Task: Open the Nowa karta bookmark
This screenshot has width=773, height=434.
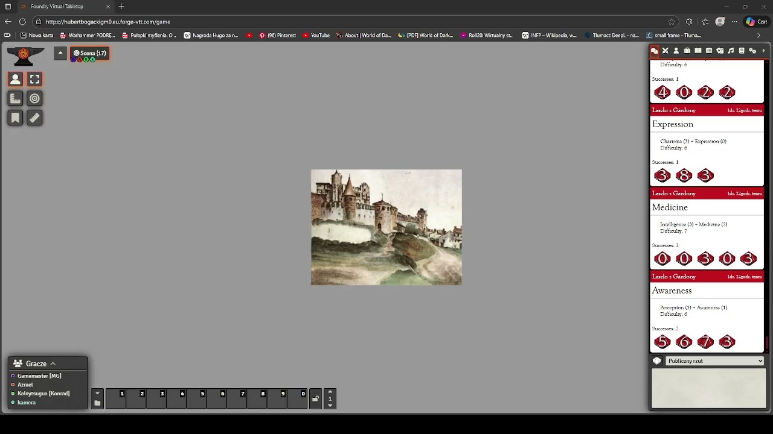Action: [x=37, y=36]
